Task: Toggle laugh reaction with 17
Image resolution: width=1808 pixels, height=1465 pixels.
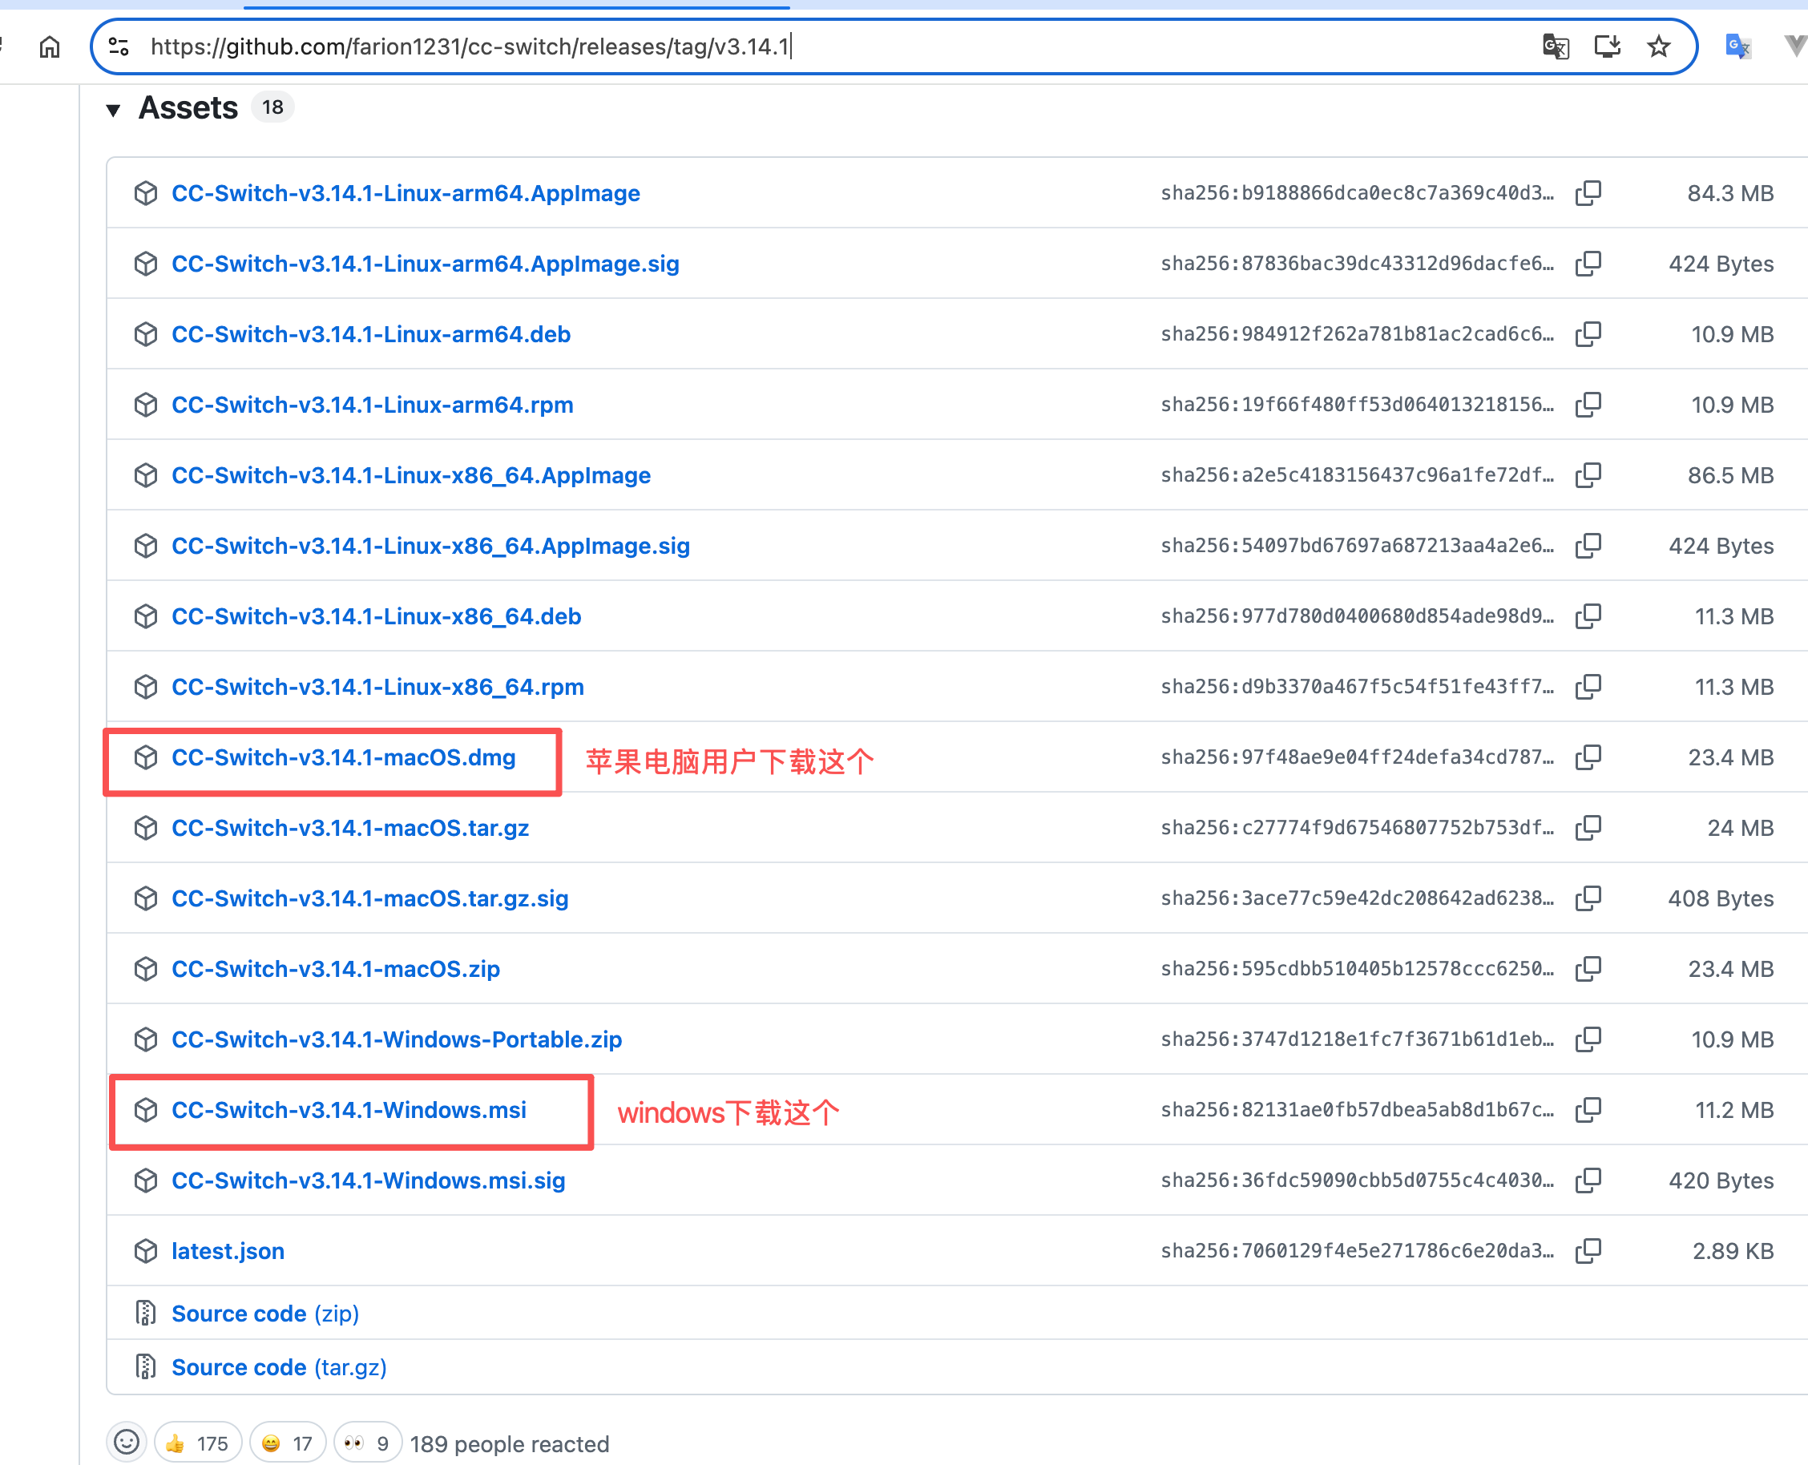Action: [x=288, y=1443]
